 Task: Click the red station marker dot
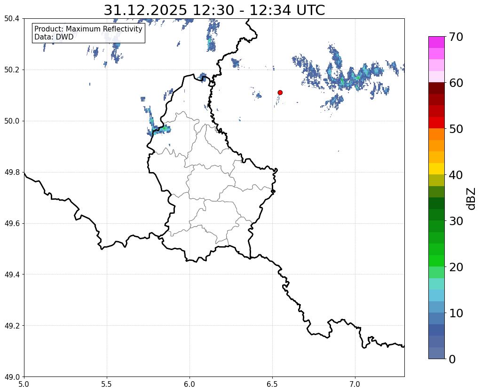pos(280,92)
